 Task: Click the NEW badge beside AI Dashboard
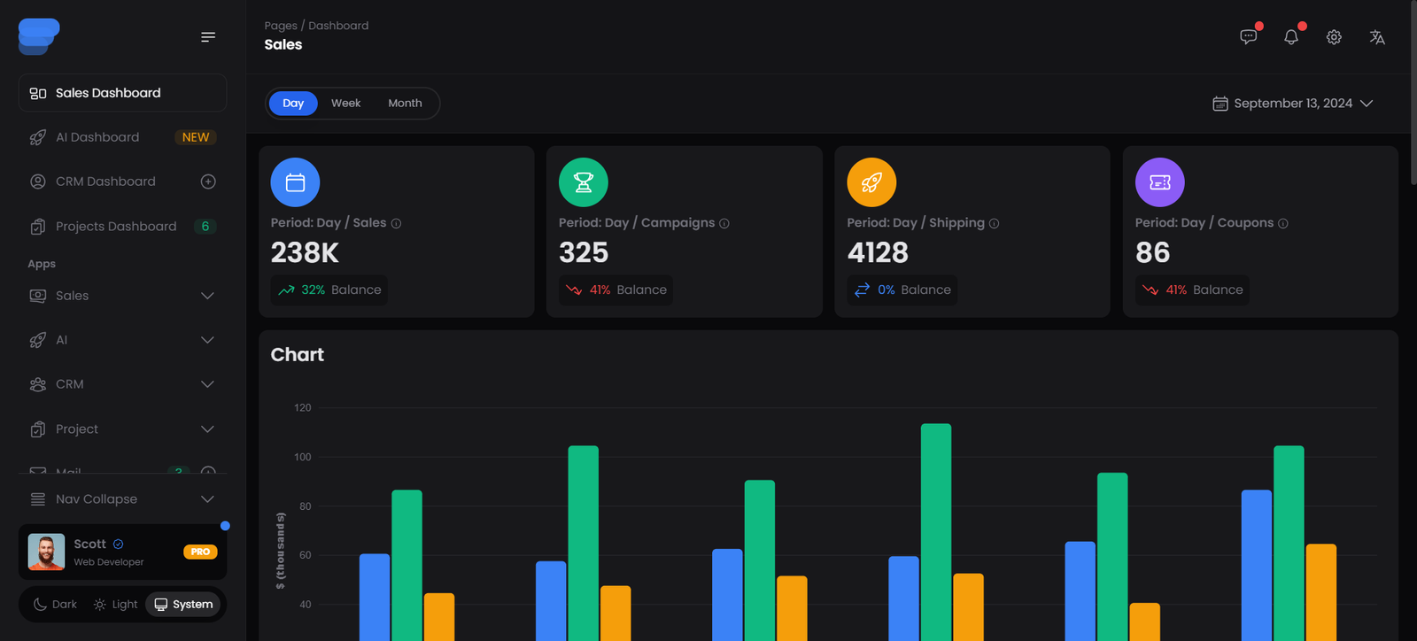(x=196, y=137)
